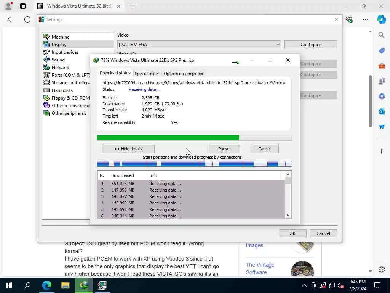
Task: Open the Edge tab actions icon
Action: (x=23, y=6)
